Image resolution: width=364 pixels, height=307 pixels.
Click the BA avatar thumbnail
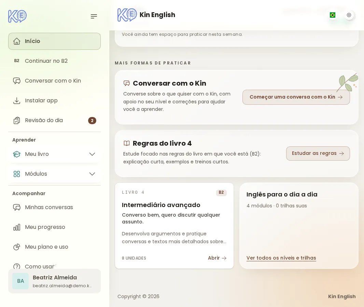(x=21, y=281)
